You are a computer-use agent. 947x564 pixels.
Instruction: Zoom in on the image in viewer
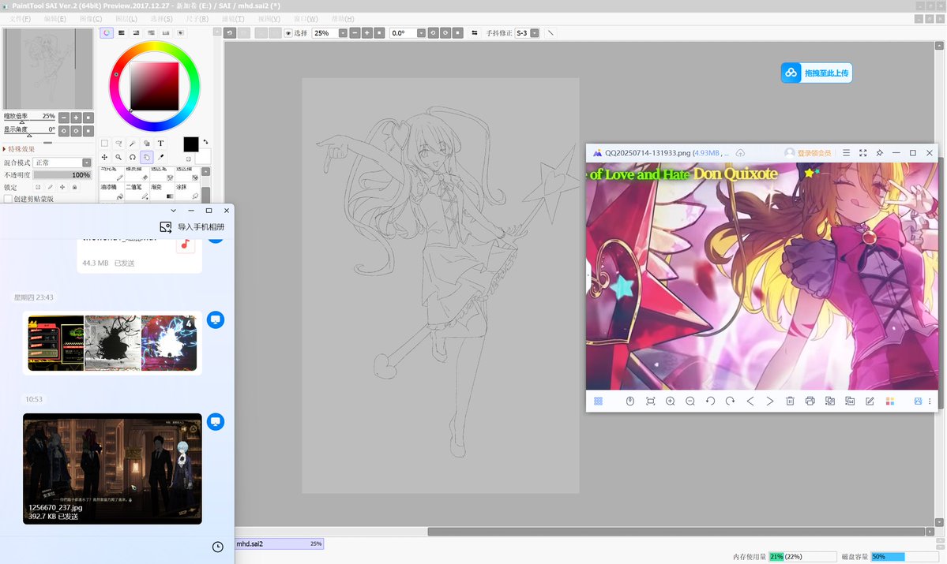[671, 402]
